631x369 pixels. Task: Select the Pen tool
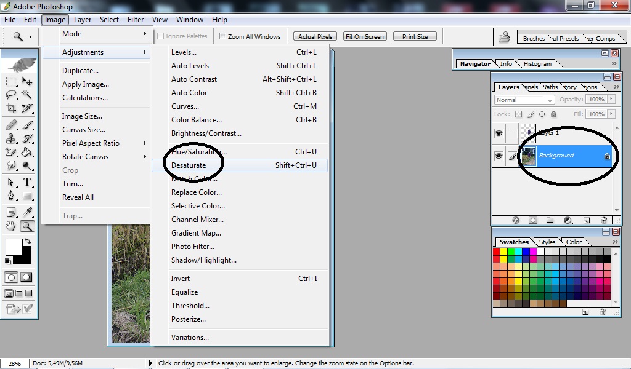point(11,196)
